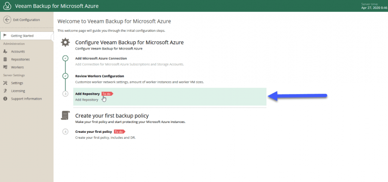Click the completed checkmark for Azure Connection step
Image resolution: width=388 pixels, height=182 pixels.
[x=65, y=59]
